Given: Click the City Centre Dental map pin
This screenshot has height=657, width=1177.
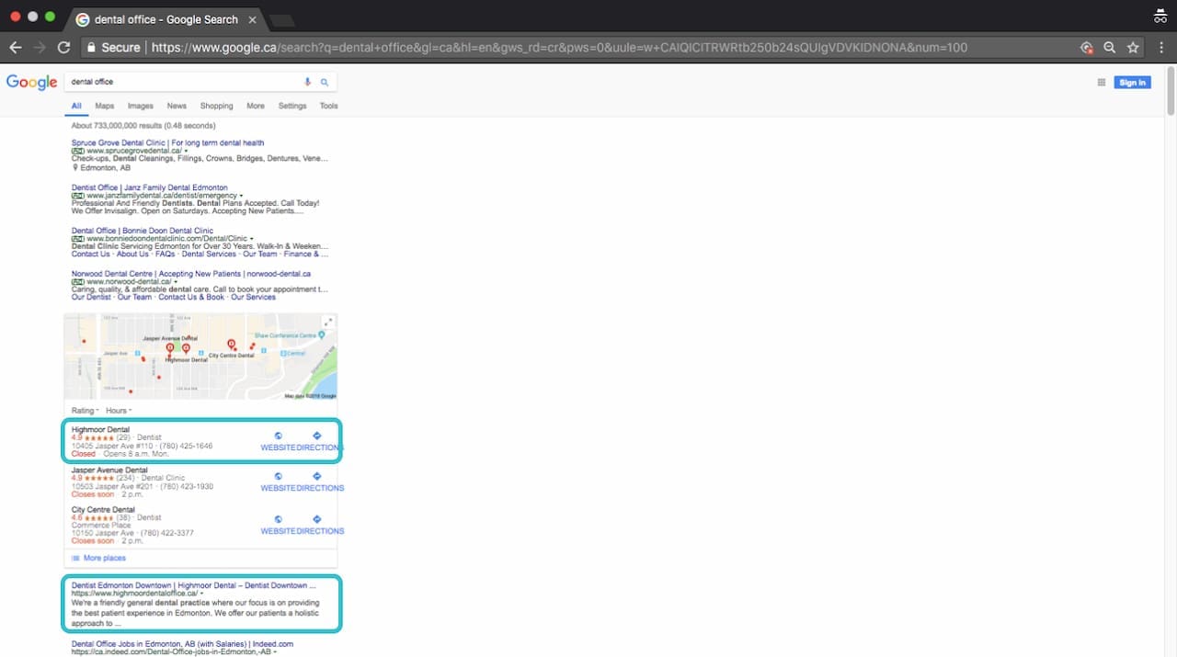Looking at the screenshot, I should (231, 345).
